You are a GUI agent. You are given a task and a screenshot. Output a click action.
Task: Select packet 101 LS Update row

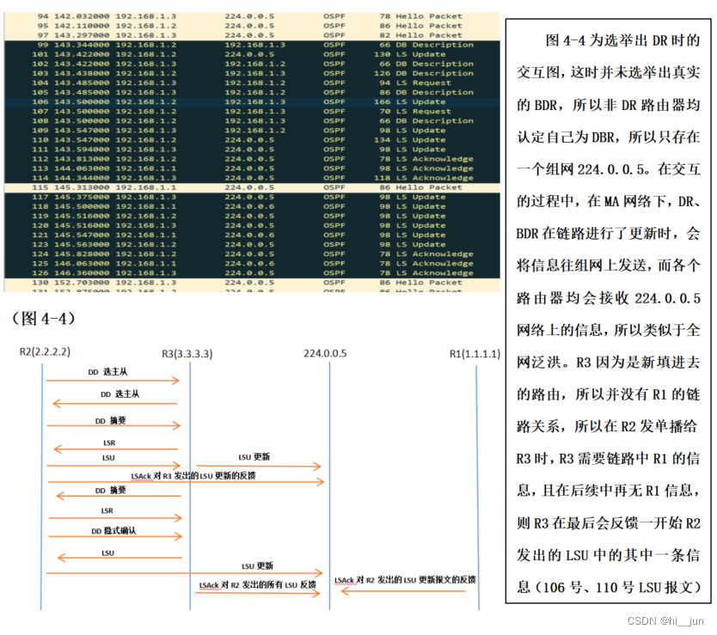[252, 54]
